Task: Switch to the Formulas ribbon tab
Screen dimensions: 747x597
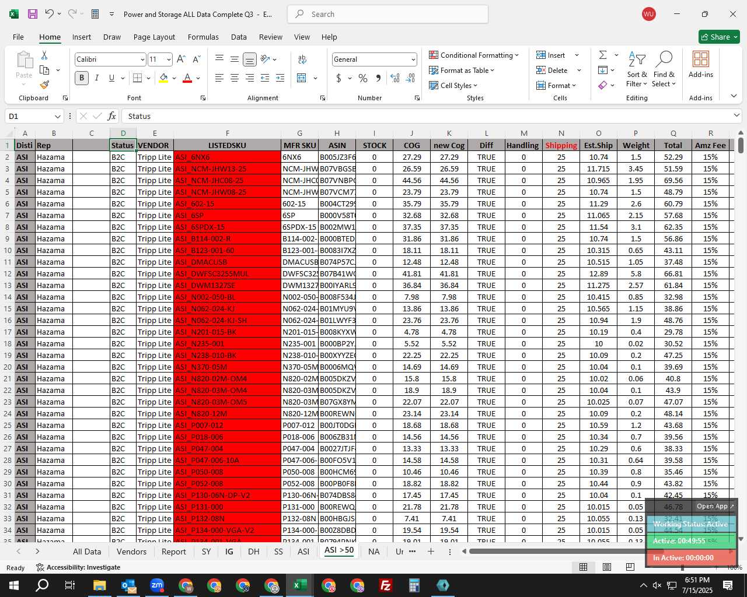Action: point(203,37)
